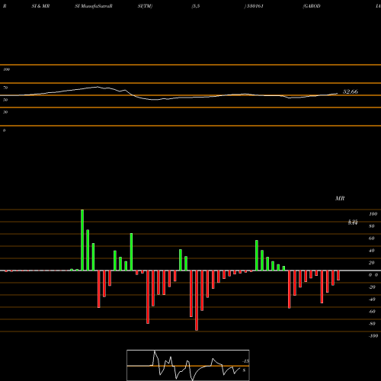Click the 80 label on MR right axis
This screenshot has width=381, height=381.
(372, 226)
